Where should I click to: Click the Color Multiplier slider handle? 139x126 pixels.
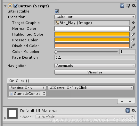56,52
